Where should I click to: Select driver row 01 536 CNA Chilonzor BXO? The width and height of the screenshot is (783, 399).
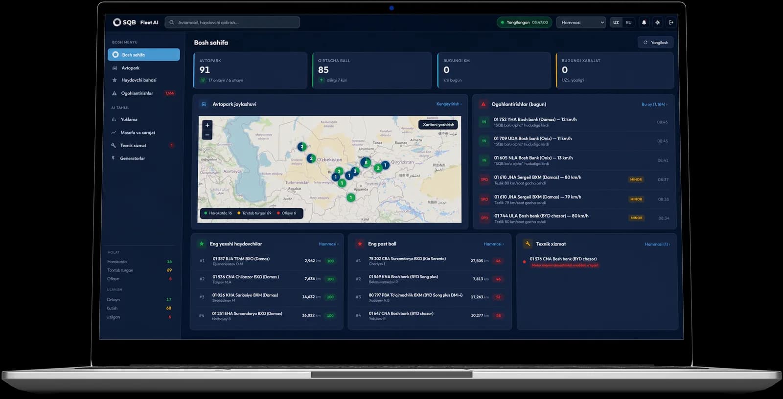267,279
